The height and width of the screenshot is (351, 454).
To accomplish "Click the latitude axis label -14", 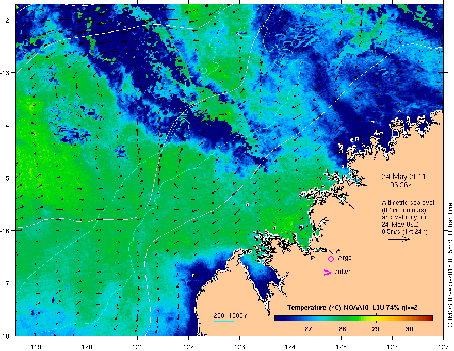I will click(5, 125).
